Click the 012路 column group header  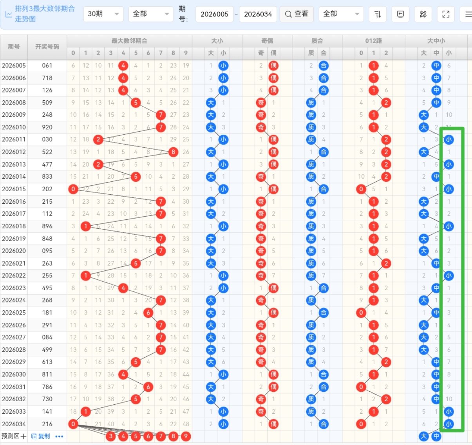tap(373, 41)
